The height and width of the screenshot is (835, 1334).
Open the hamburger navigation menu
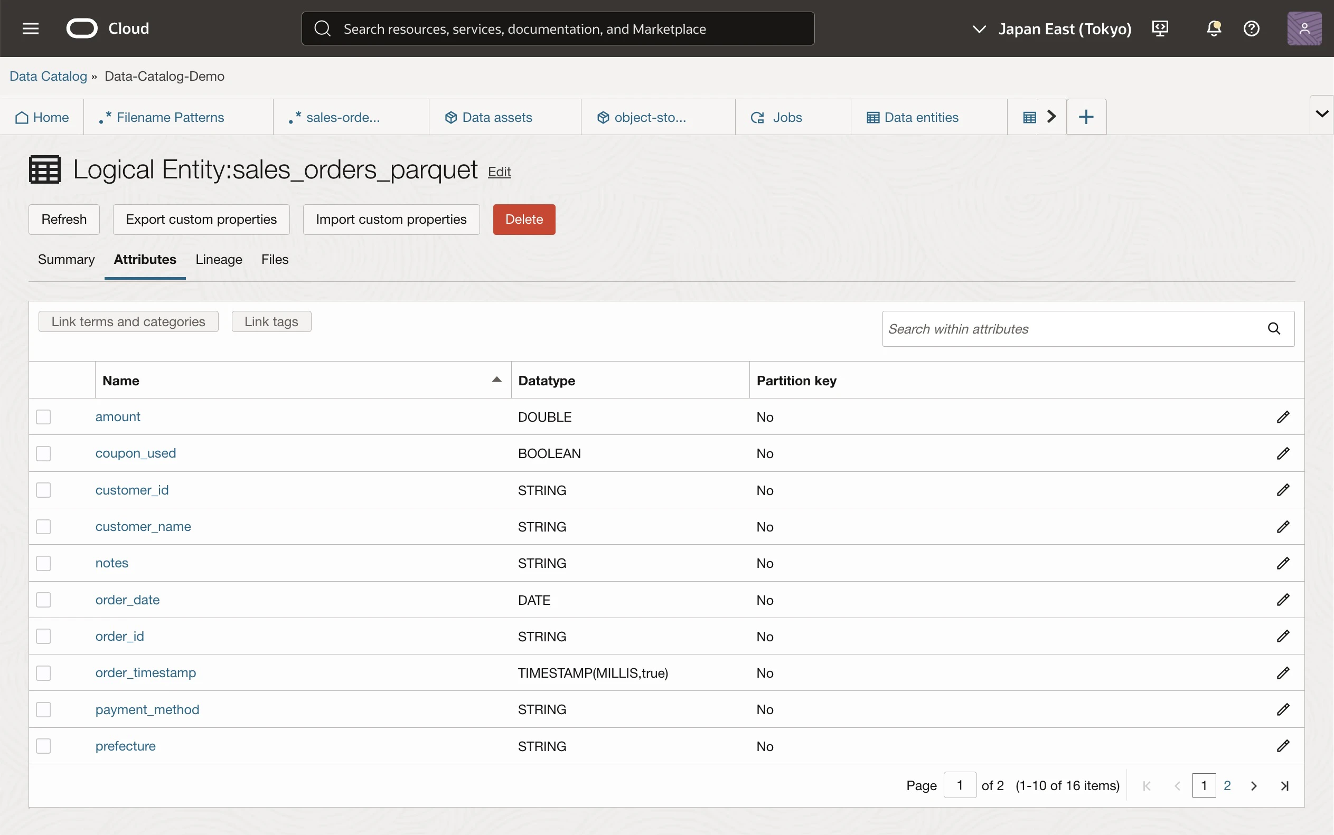pos(31,28)
